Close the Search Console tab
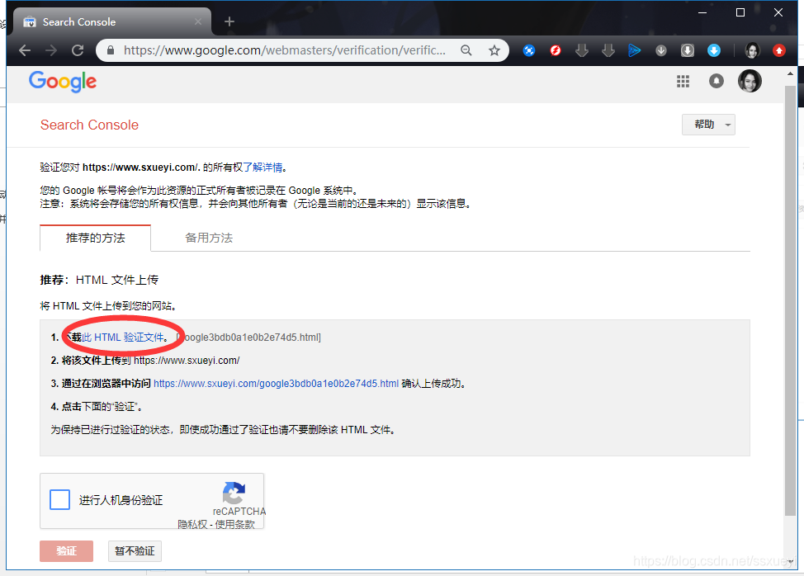 click(x=198, y=21)
